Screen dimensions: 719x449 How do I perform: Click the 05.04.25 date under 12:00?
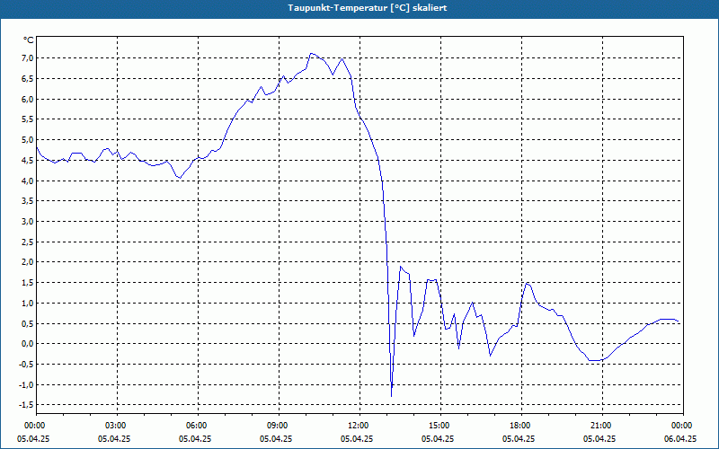click(x=357, y=439)
